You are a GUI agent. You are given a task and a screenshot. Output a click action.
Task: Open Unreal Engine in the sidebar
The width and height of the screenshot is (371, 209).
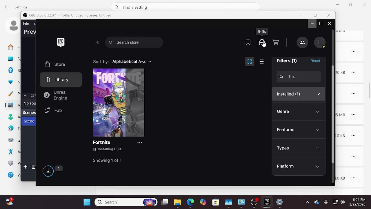61,95
